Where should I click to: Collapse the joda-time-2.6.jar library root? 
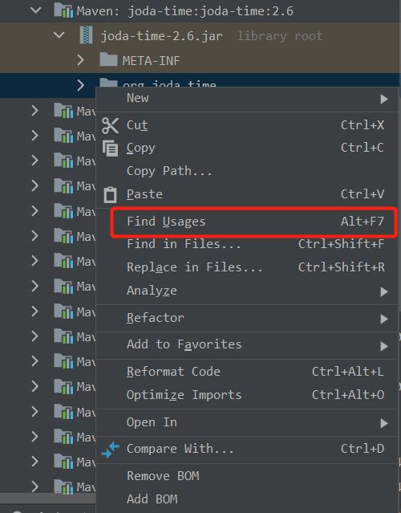click(59, 35)
